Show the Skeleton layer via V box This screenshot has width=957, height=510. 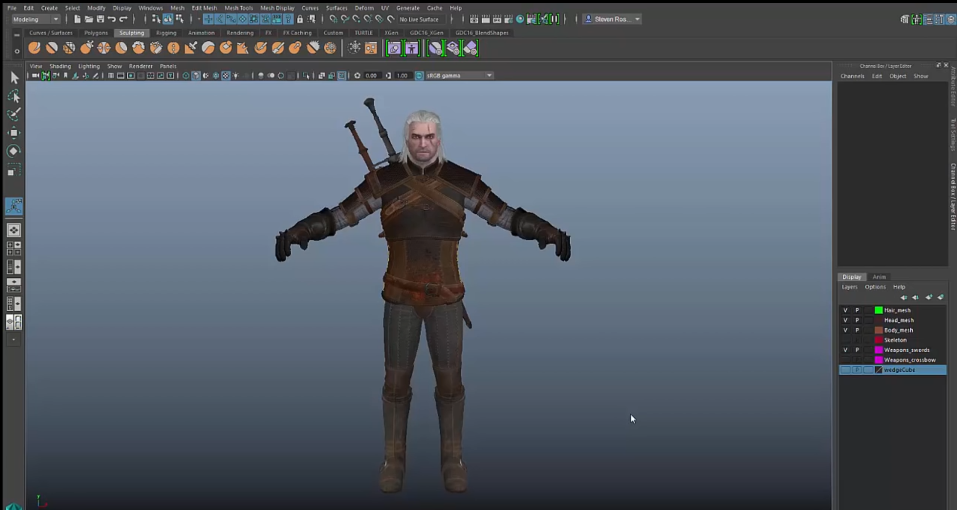[x=845, y=340]
